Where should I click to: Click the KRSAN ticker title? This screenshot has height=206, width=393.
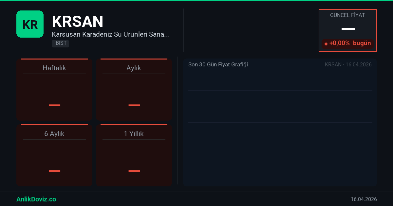click(x=78, y=22)
